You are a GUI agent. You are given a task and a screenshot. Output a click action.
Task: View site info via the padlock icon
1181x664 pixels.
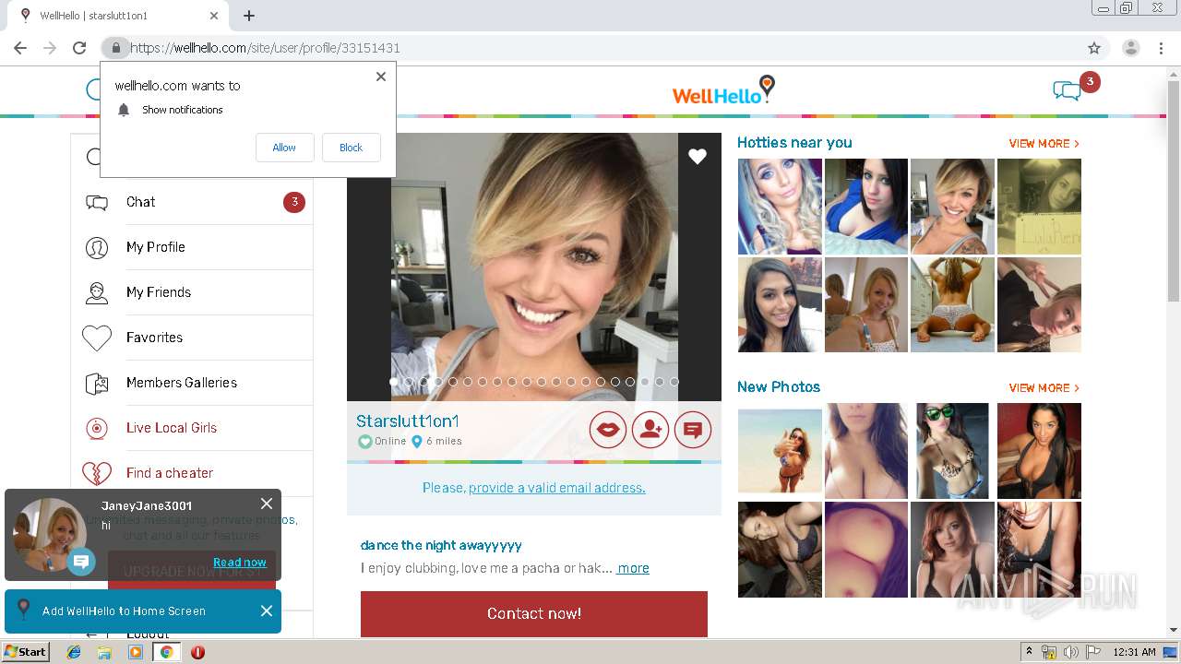[x=115, y=48]
